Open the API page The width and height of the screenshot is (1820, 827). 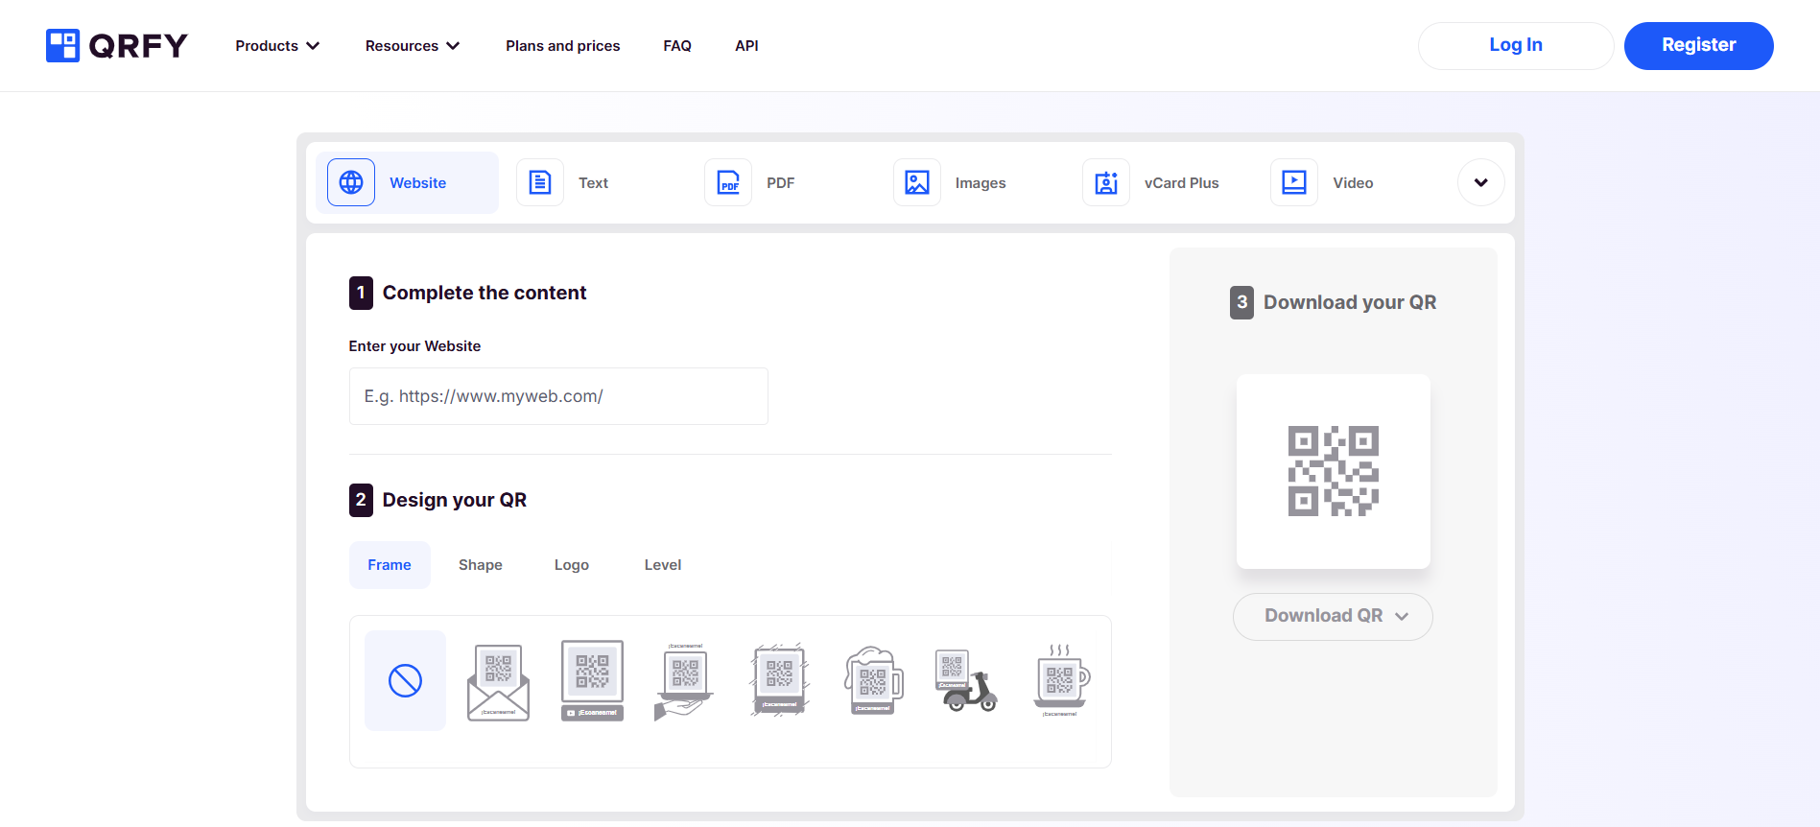[746, 45]
